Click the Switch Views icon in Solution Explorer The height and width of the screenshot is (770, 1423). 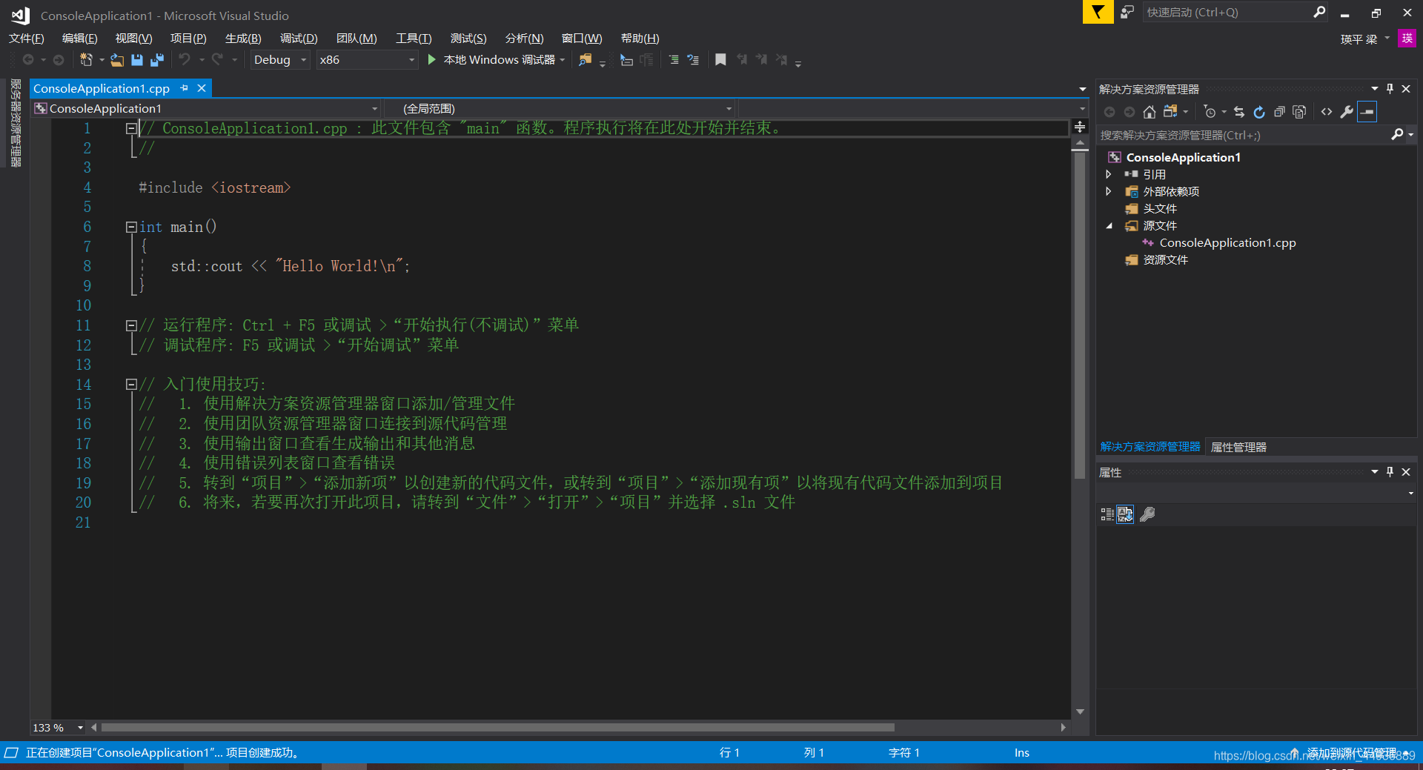point(1171,112)
